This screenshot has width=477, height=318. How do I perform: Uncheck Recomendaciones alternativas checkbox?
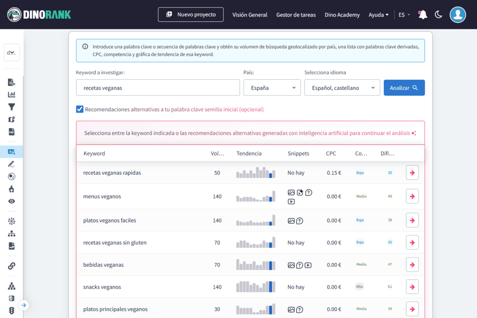80,109
